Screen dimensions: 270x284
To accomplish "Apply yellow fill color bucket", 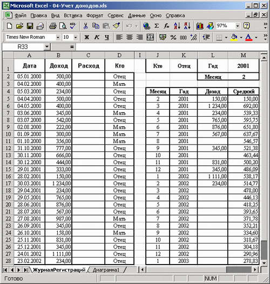I will (234, 37).
